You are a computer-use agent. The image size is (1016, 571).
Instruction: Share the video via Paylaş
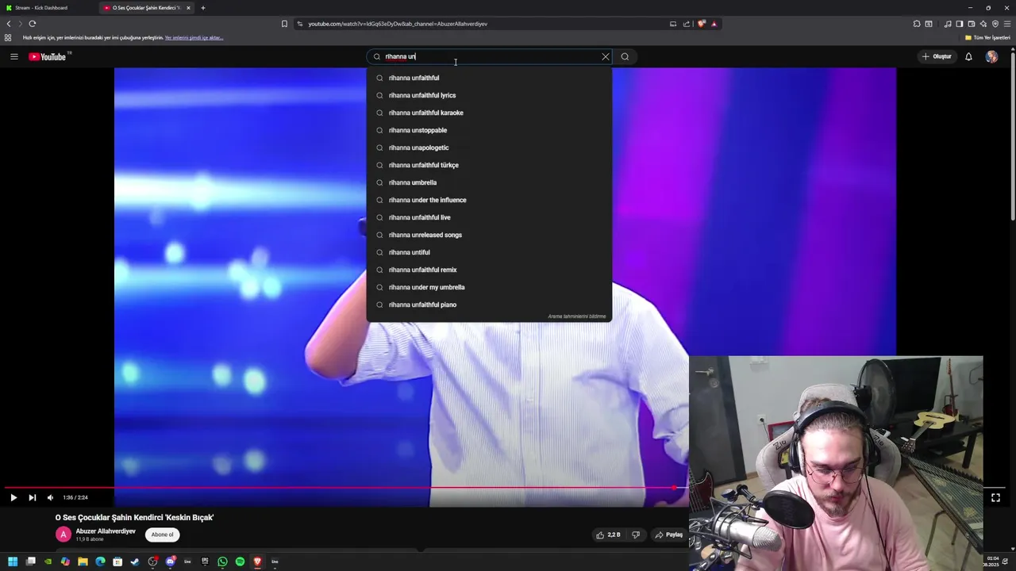coord(668,535)
